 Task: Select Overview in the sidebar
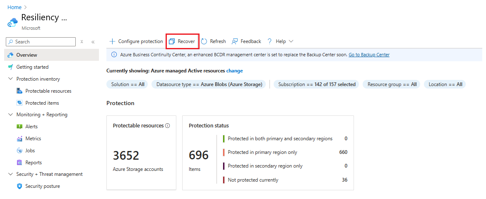pyautogui.click(x=52, y=55)
